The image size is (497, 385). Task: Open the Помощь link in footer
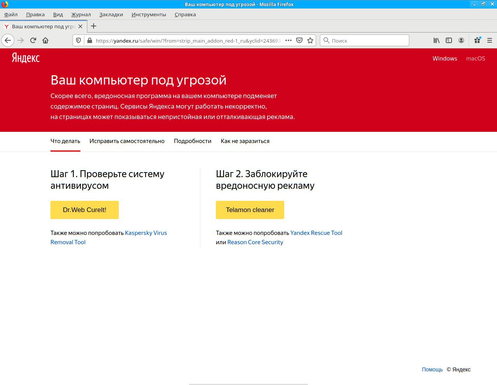(433, 369)
